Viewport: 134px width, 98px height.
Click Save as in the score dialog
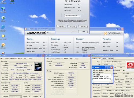click(x=83, y=26)
